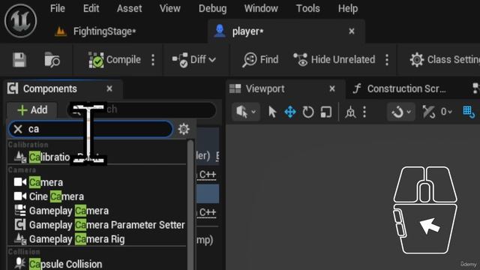This screenshot has height=270, width=480.
Task: Choose the Rotate tool
Action: click(308, 112)
